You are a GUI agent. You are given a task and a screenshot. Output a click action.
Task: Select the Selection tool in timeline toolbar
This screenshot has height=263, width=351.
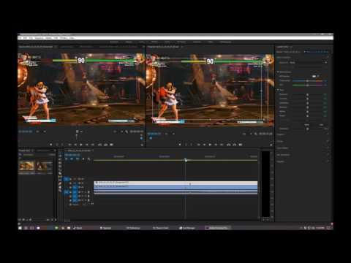[60, 156]
